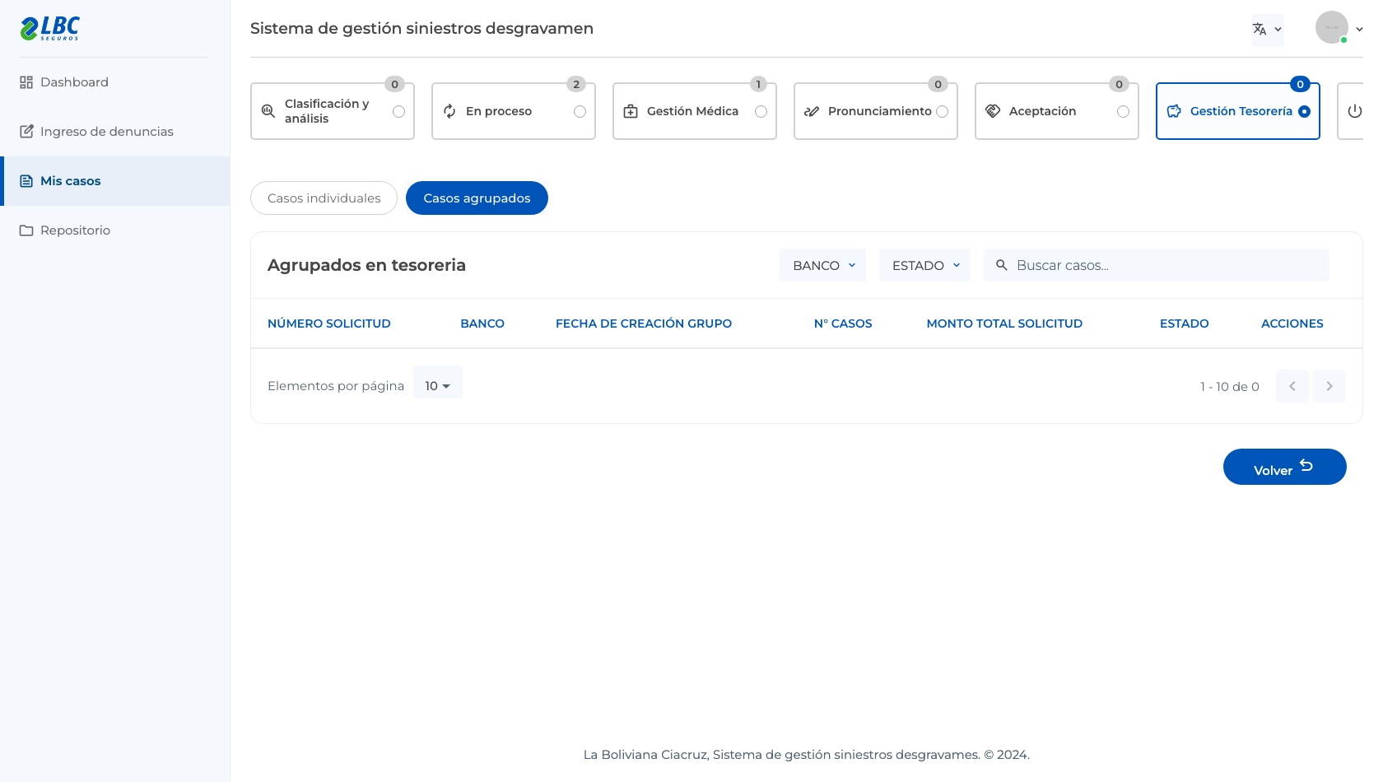
Task: Click the Pronunciamiento signature icon
Action: (812, 111)
